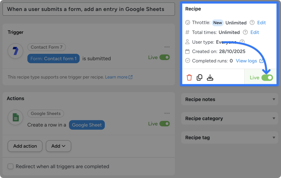Open the action options ellipsis menu
This screenshot has width=281, height=178.
tap(167, 113)
